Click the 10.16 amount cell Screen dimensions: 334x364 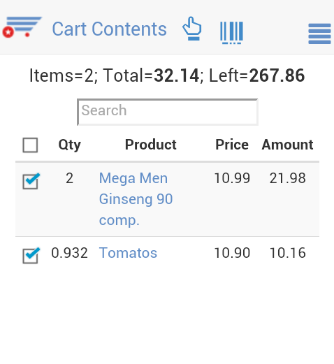point(287,253)
